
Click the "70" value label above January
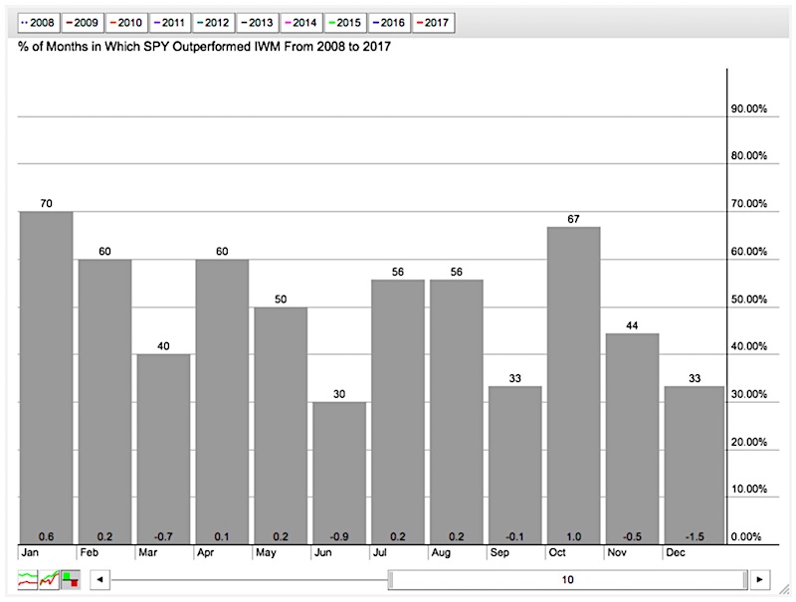click(x=46, y=204)
